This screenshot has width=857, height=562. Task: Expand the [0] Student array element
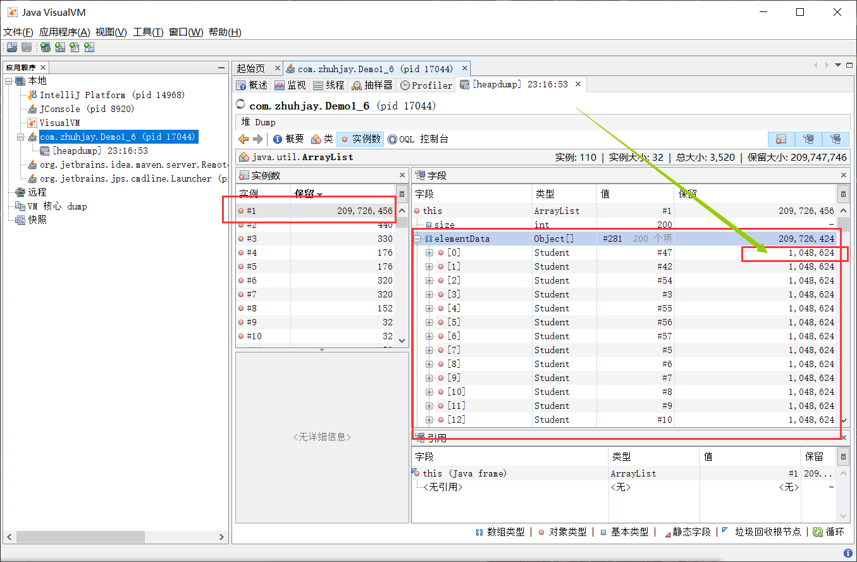(429, 253)
